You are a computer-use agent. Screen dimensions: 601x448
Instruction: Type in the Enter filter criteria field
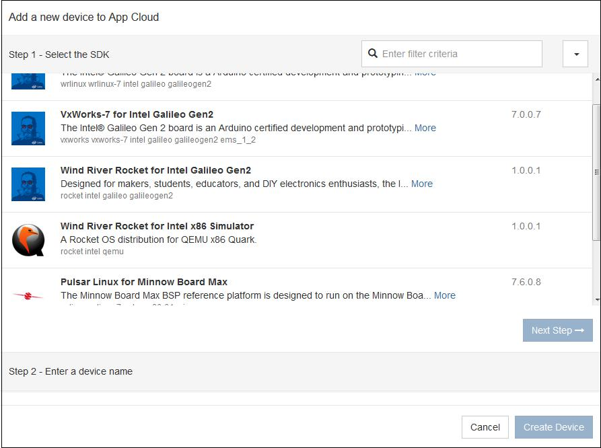point(458,54)
